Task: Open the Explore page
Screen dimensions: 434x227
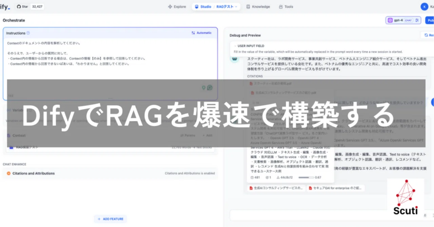Action: coord(177,6)
